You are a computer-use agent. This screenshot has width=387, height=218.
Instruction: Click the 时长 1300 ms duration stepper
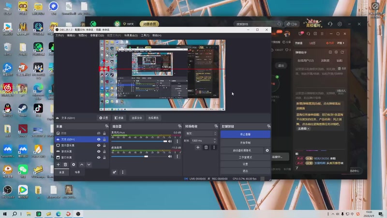[x=214, y=140]
